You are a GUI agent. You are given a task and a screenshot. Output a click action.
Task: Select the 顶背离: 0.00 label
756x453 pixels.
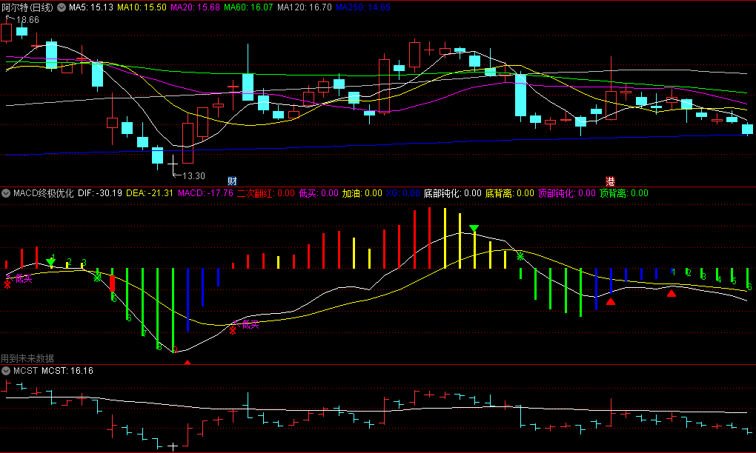click(x=624, y=193)
